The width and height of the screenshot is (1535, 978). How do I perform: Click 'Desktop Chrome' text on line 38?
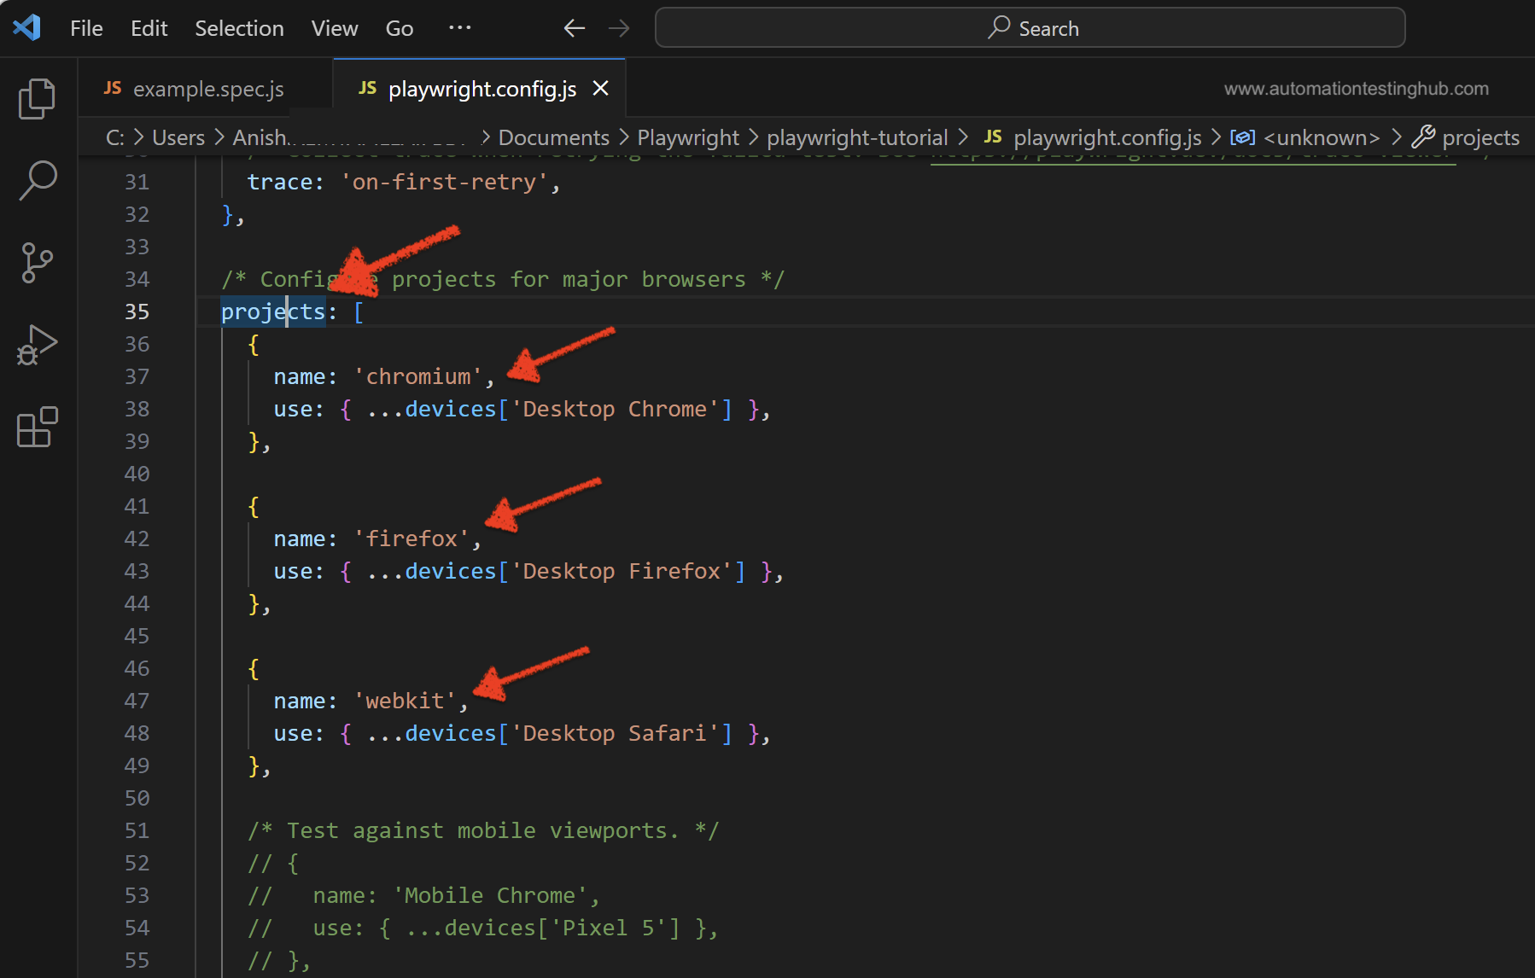(616, 409)
